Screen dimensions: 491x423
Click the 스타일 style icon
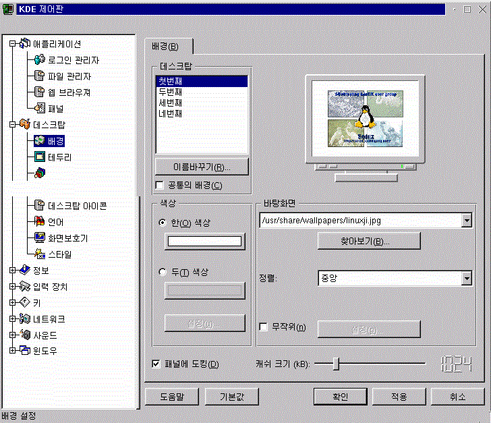[39, 254]
